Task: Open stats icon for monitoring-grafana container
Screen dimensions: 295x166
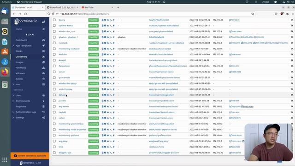Action: pos(108,135)
